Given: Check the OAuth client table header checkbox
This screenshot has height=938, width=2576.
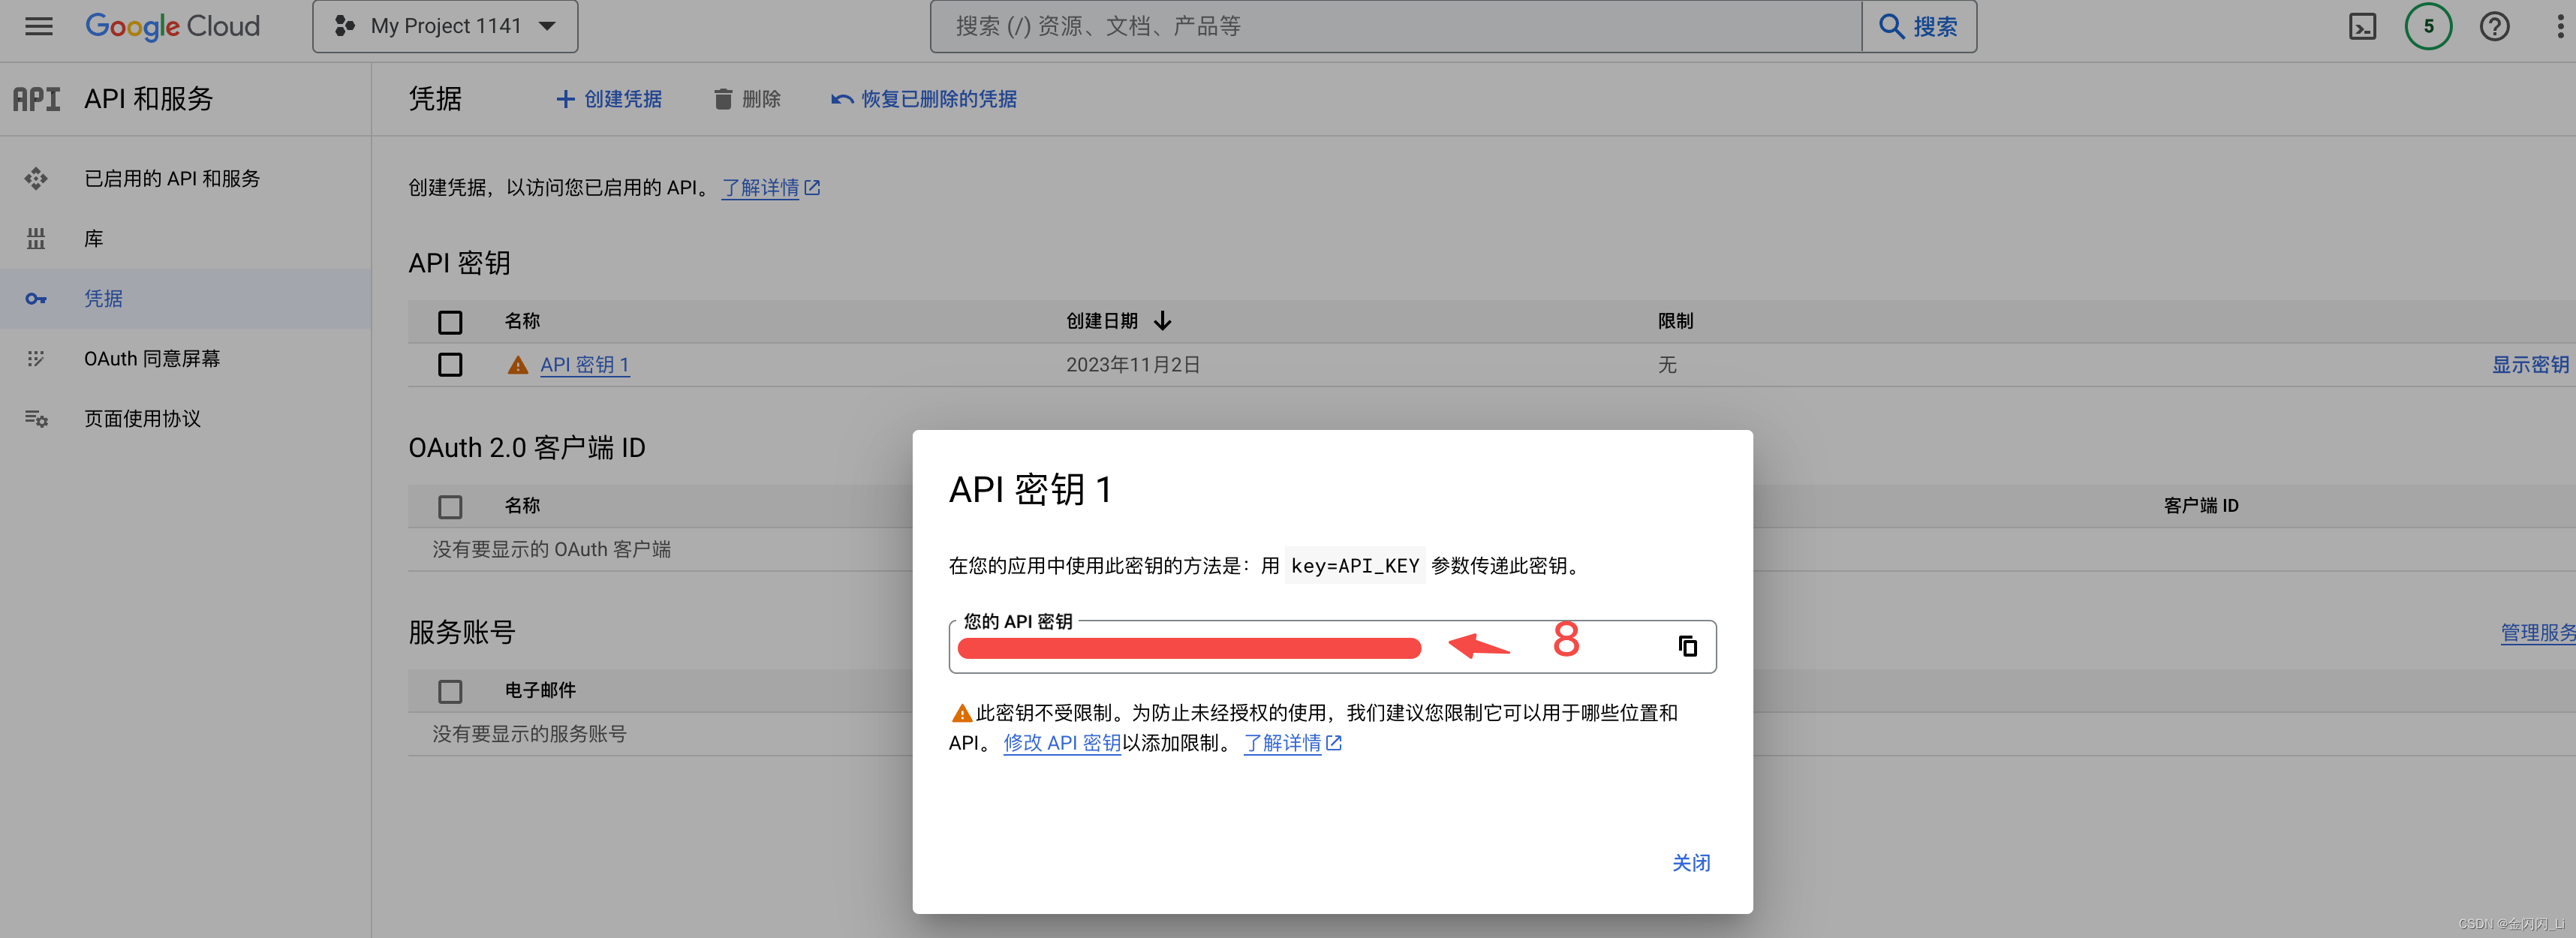Looking at the screenshot, I should (x=450, y=507).
